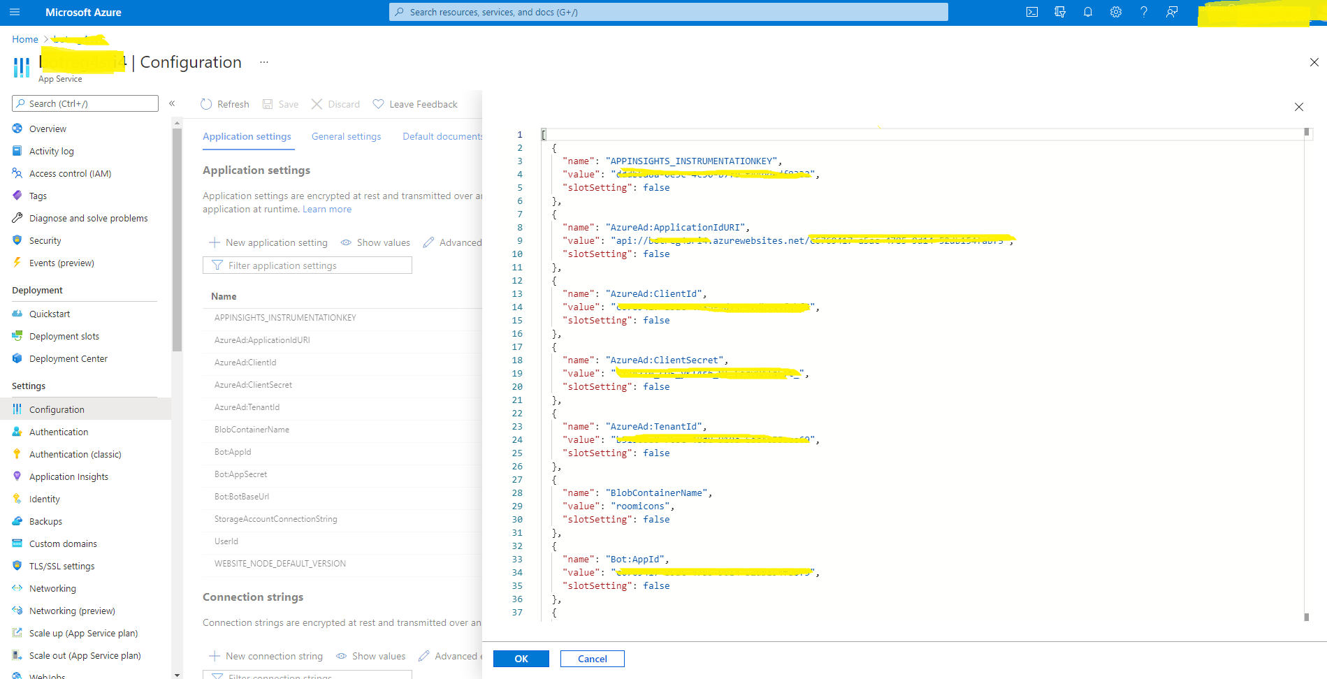Open Application Insights menu item

[68, 476]
